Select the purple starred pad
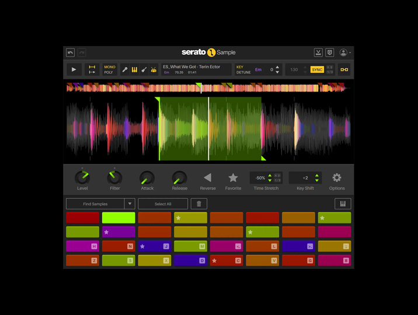Screen dimensions: 418x315 click(119, 232)
